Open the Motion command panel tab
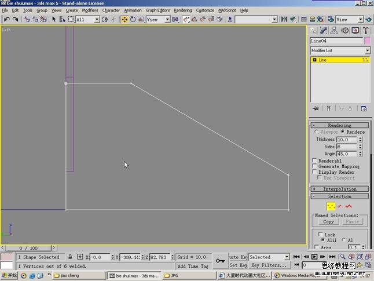 coord(345,31)
